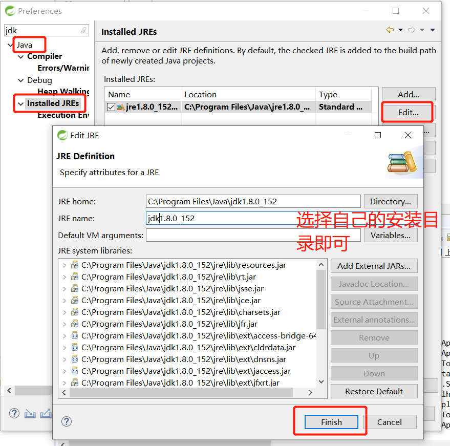Click the vertical scrollbar thumb of libraries list

[322, 300]
